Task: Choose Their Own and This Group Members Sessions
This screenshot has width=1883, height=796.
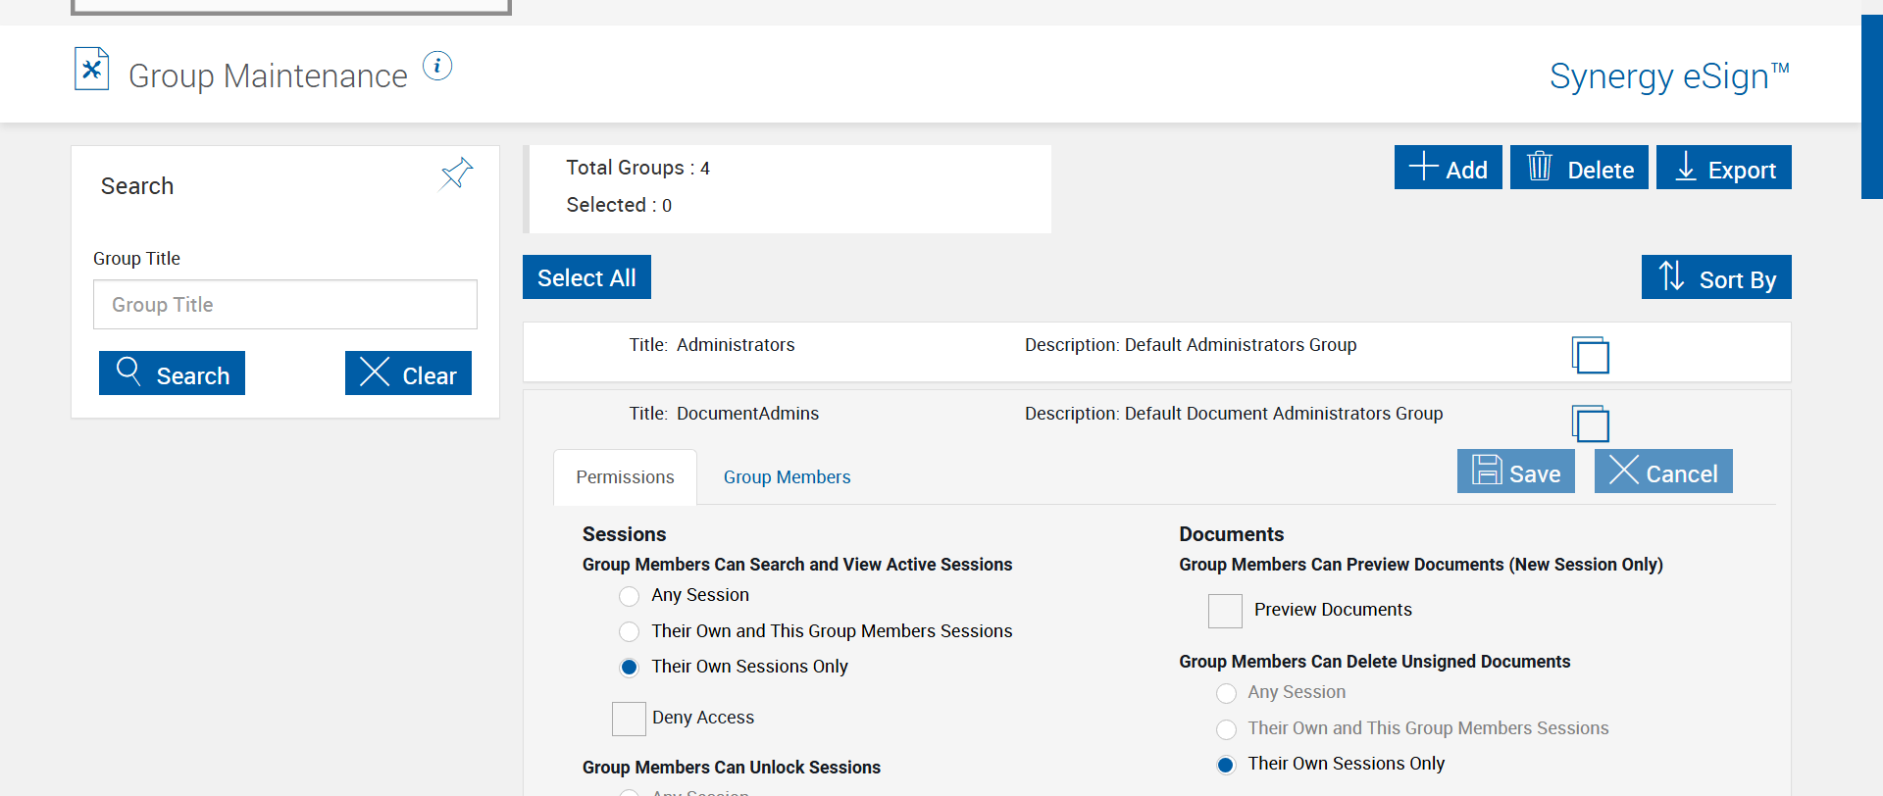Action: [x=630, y=632]
